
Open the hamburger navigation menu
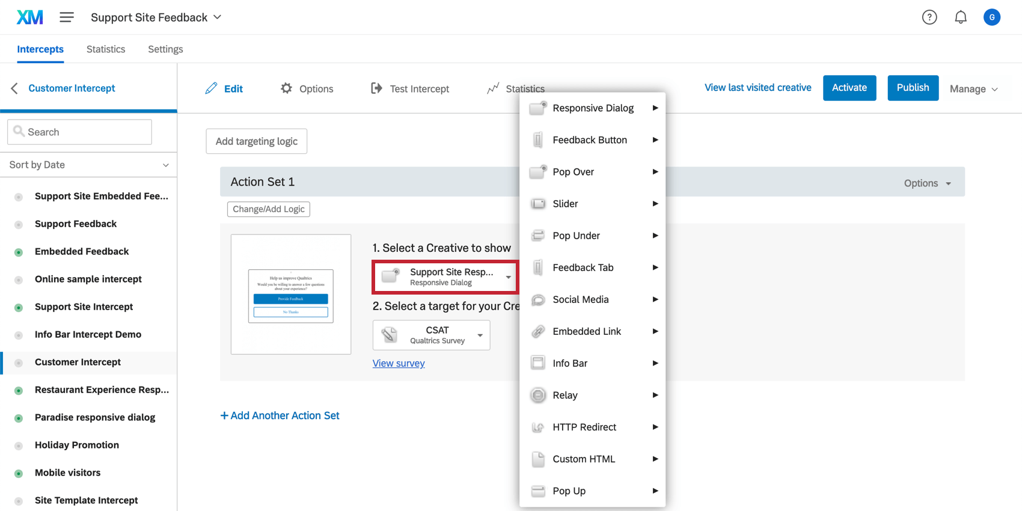coord(67,17)
